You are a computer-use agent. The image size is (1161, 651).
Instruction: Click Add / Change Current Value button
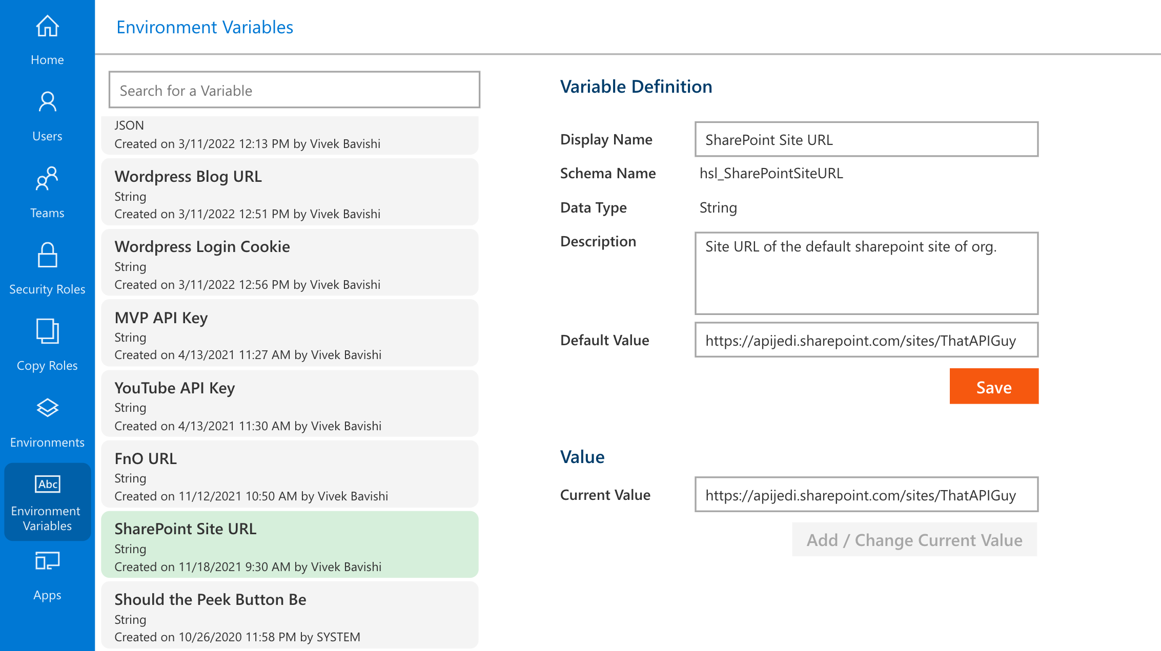[914, 540]
